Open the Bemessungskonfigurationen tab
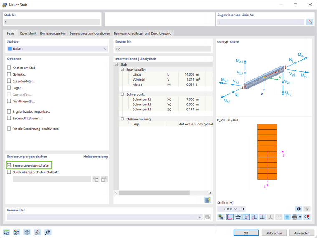 [x=90, y=33]
